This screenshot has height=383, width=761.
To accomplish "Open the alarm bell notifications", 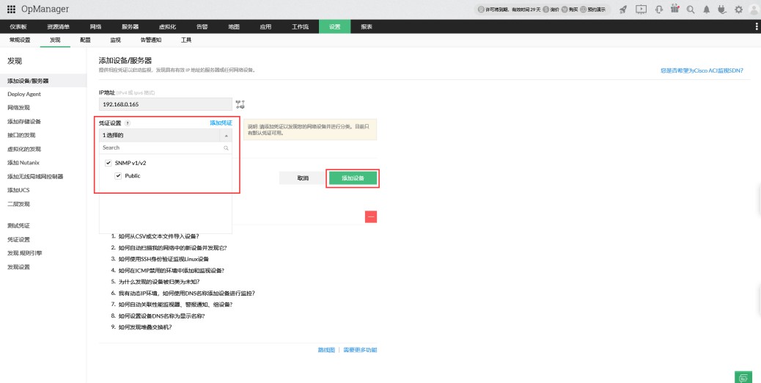I will (x=707, y=10).
